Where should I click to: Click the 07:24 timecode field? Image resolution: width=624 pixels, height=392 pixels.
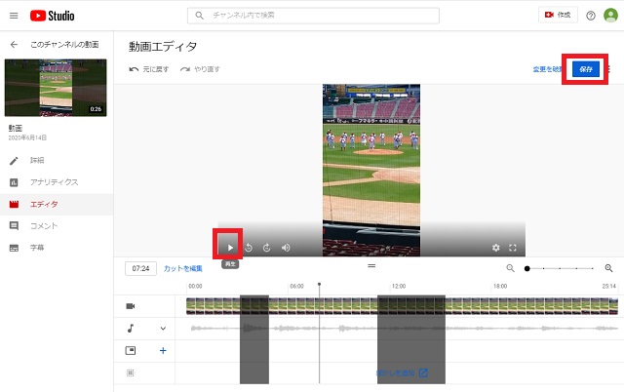pyautogui.click(x=140, y=268)
